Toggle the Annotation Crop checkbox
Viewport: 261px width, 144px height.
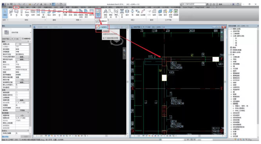(16, 98)
